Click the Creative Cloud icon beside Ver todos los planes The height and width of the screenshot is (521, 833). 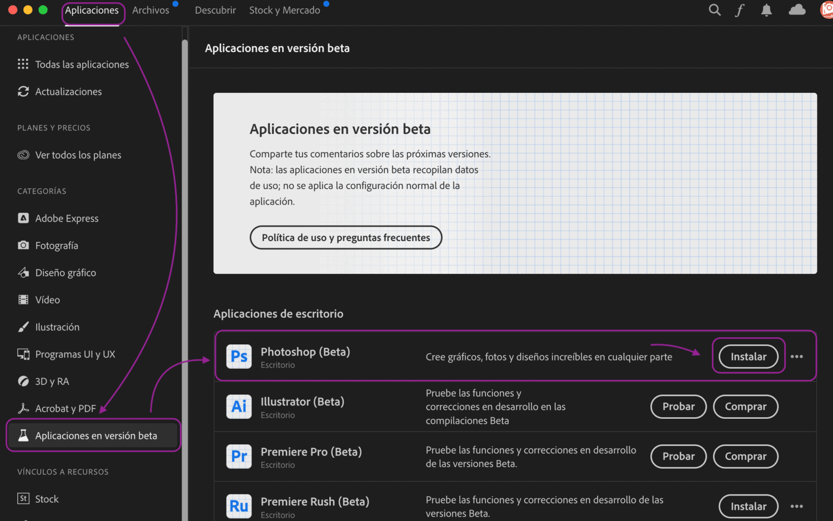23,155
